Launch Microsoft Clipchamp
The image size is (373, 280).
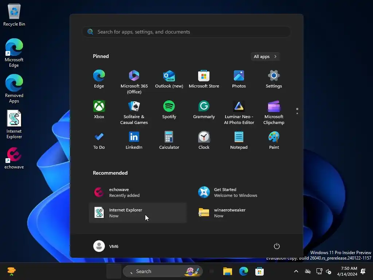pos(274,112)
